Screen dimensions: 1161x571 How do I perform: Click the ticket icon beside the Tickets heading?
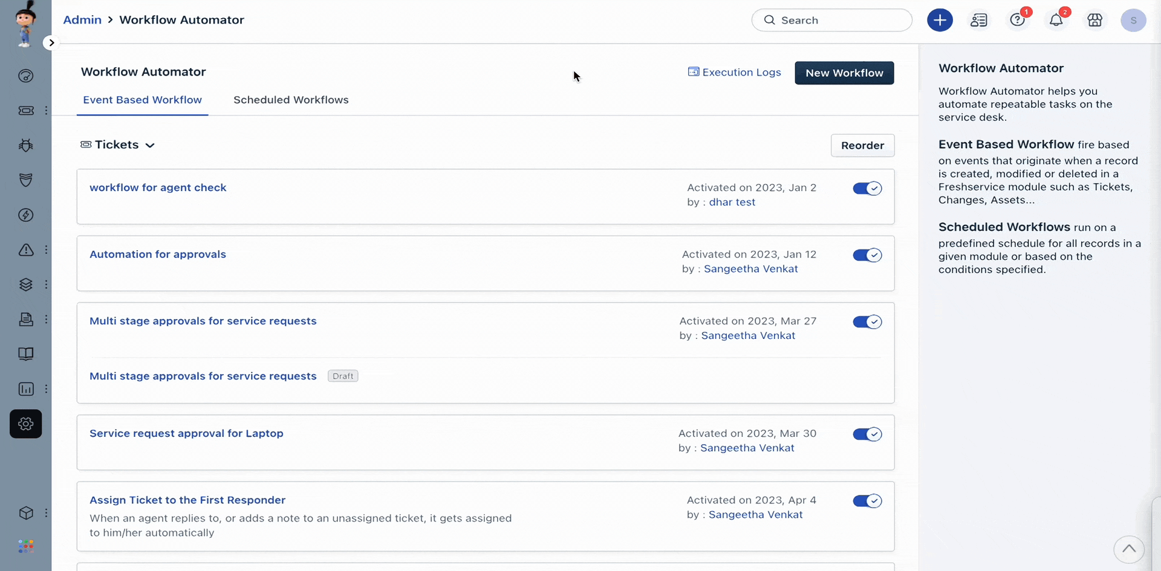coord(86,144)
